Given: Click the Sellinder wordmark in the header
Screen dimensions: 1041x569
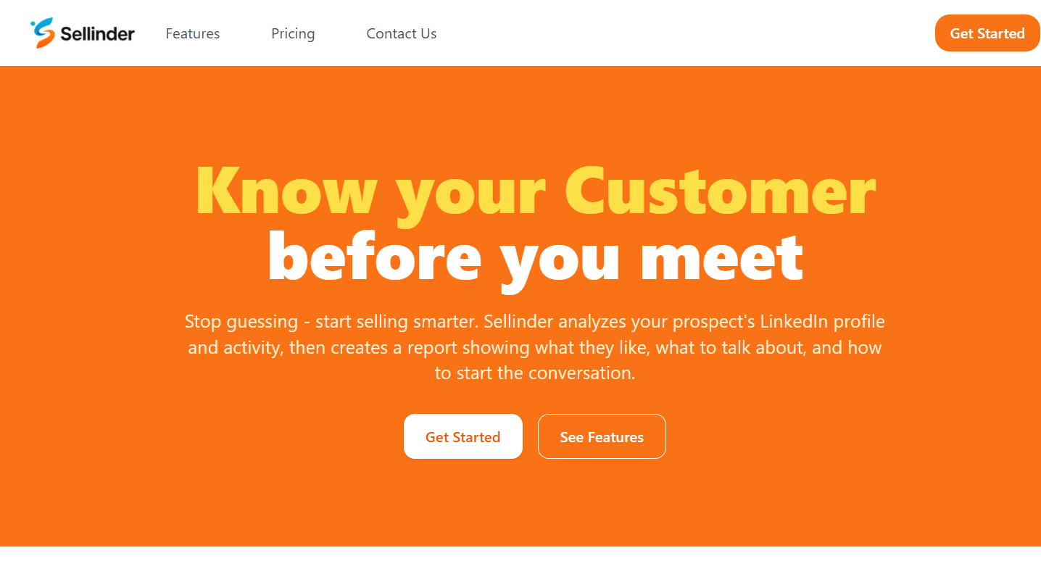Looking at the screenshot, I should click(x=96, y=33).
